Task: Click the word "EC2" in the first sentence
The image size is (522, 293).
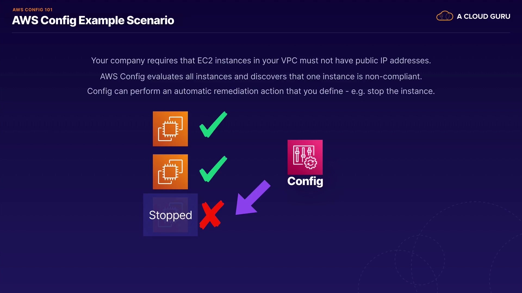Action: (x=205, y=60)
